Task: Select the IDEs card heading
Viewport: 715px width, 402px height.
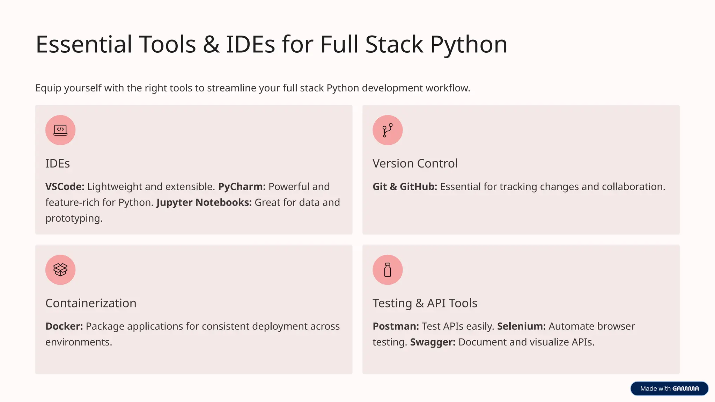Action: coord(58,163)
